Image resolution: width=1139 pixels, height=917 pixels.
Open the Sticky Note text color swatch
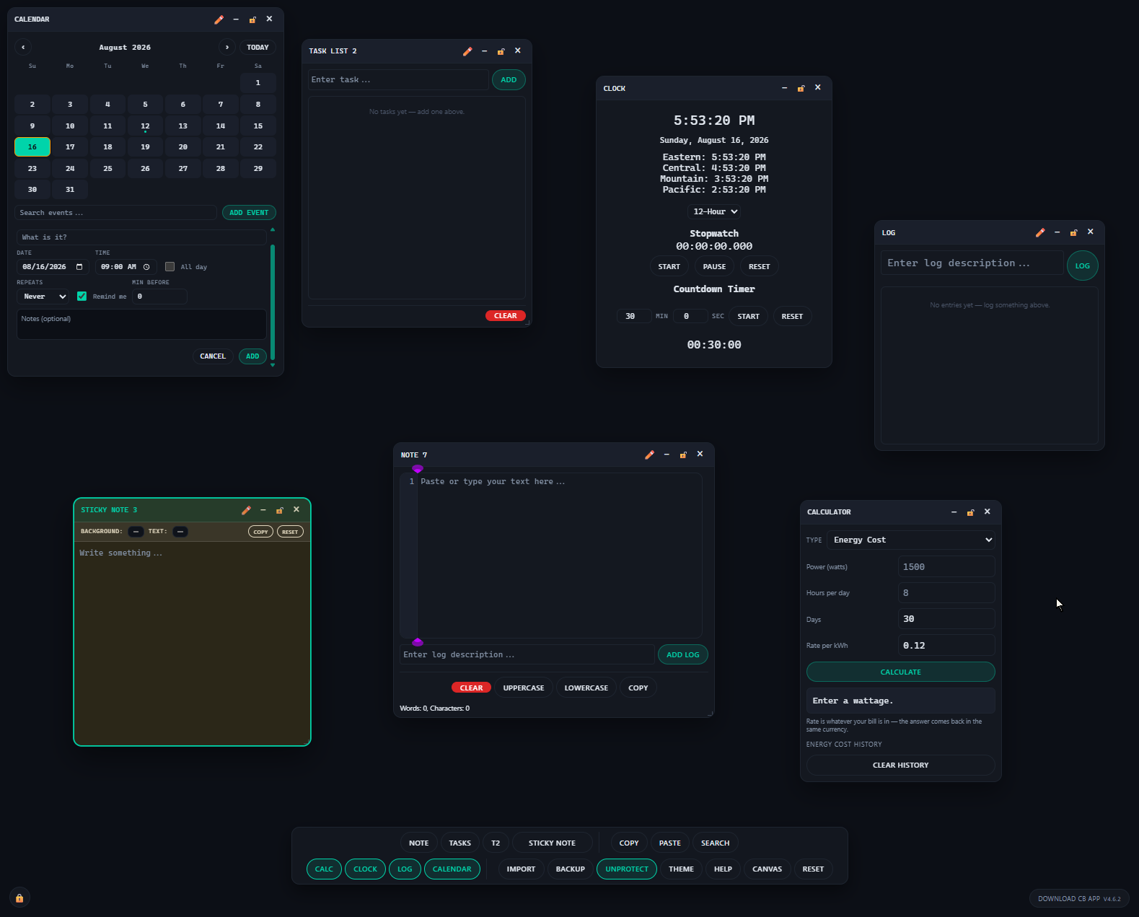[x=180, y=532]
